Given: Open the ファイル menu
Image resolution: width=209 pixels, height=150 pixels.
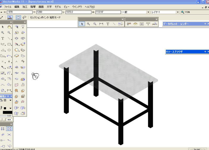Looking at the screenshot, I should 8,7.
